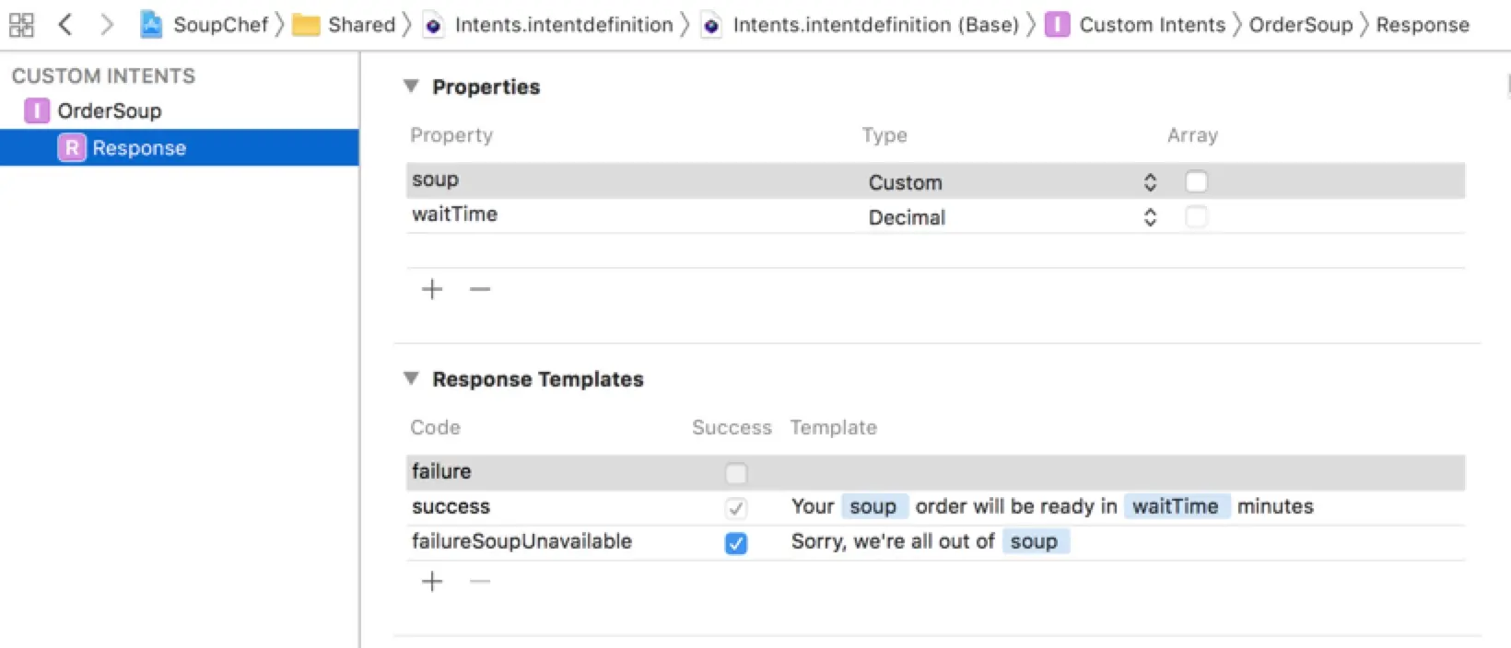Click the Shared folder icon in breadcrumb
This screenshot has width=1511, height=648.
306,26
